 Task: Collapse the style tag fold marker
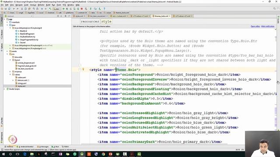tap(80, 70)
